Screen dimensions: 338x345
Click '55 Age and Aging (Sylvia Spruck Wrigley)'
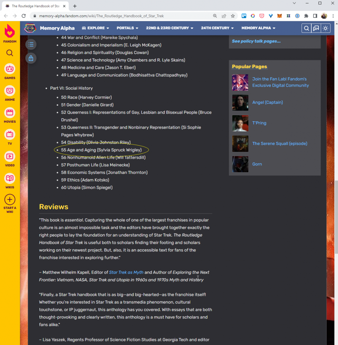pos(101,150)
